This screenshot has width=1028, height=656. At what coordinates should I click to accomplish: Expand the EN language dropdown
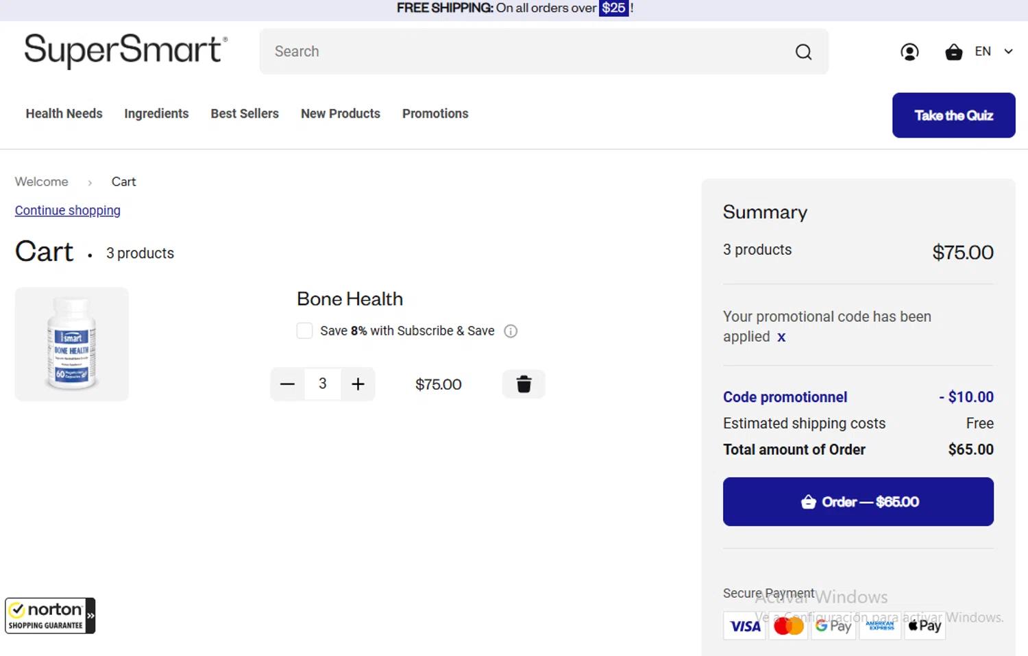pos(994,51)
